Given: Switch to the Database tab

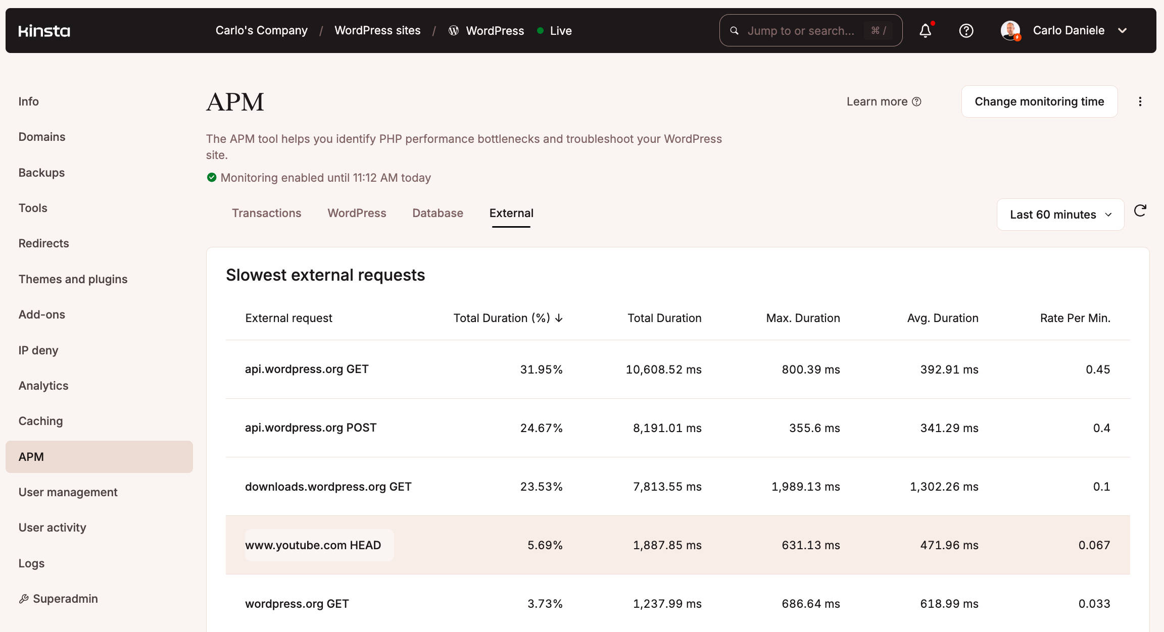Looking at the screenshot, I should tap(438, 213).
